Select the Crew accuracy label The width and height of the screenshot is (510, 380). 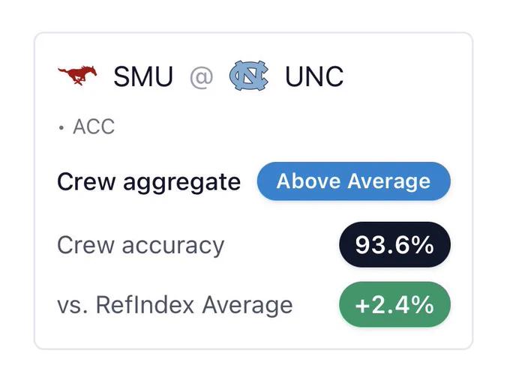pyautogui.click(x=141, y=246)
